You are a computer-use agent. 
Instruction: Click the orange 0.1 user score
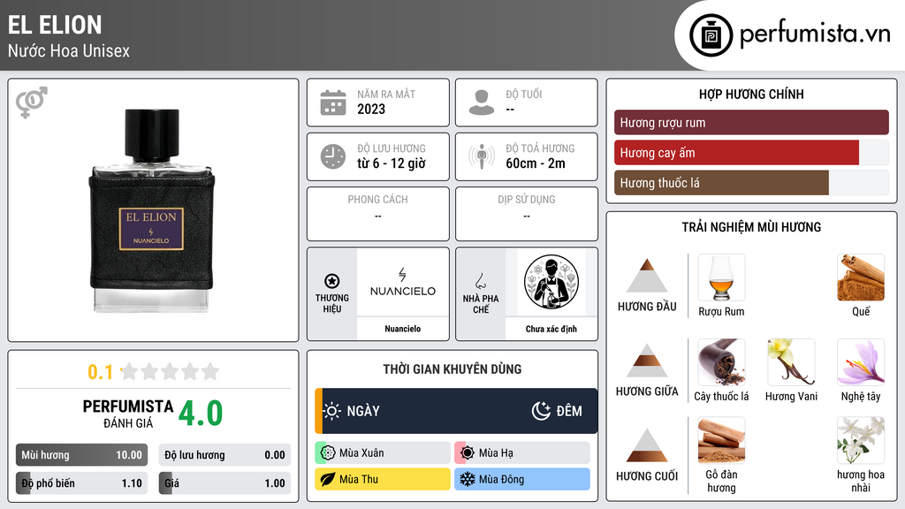(x=101, y=372)
